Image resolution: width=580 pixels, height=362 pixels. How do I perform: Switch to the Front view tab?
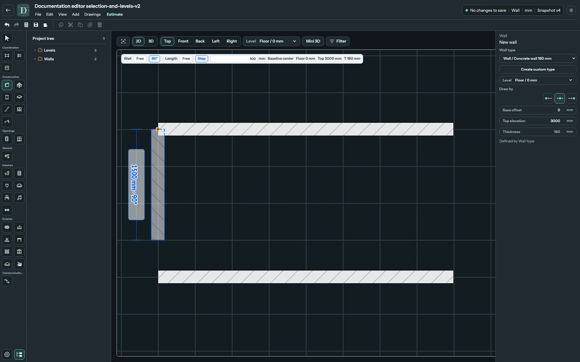(x=183, y=41)
